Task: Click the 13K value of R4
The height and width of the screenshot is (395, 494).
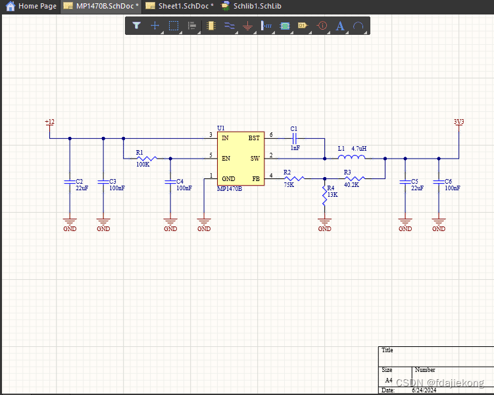Action: pos(332,195)
